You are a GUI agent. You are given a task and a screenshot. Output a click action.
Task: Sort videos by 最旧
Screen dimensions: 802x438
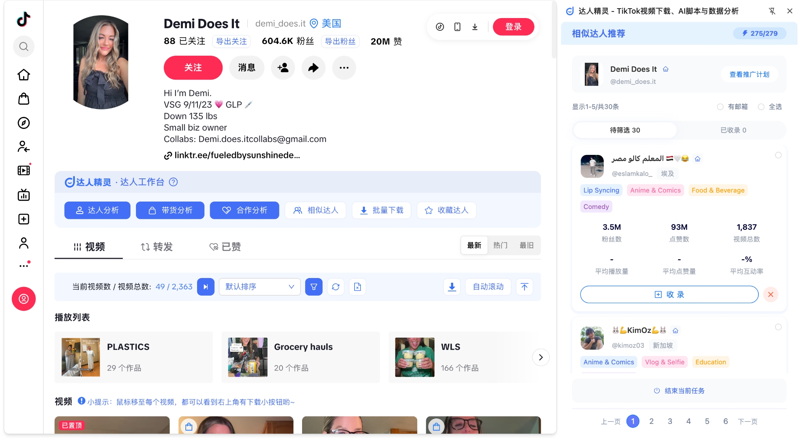click(x=527, y=245)
